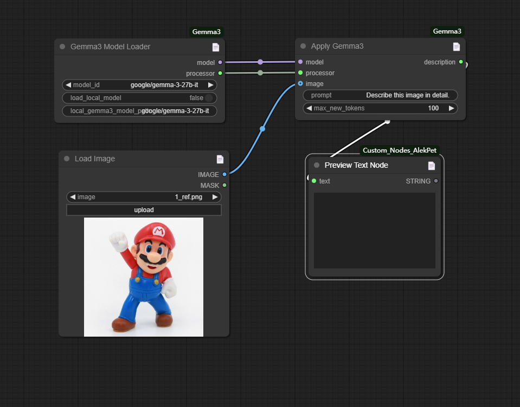Select next model_id with right arrow

point(210,85)
